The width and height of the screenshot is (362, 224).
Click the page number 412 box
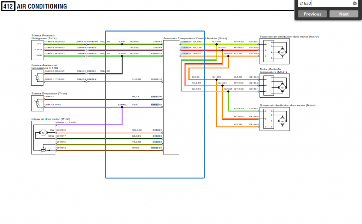(x=8, y=6)
